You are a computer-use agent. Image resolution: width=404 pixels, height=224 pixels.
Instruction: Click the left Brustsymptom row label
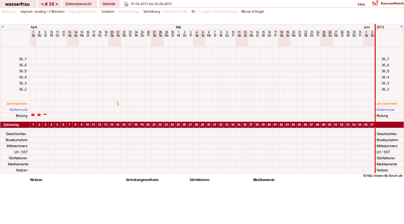click(17, 140)
